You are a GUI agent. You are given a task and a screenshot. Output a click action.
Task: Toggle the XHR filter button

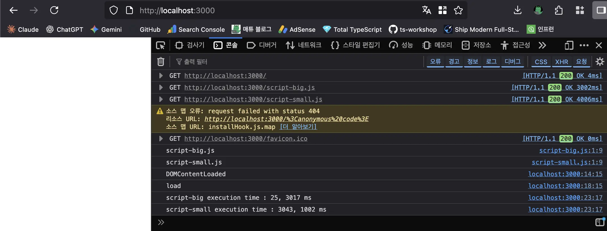point(561,62)
